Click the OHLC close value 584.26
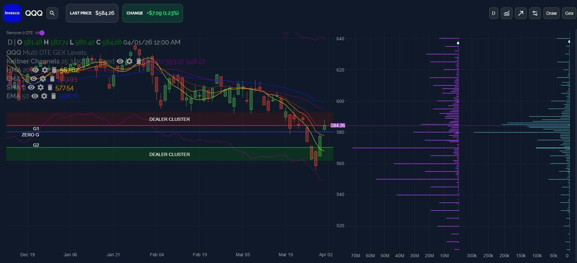577x263 pixels. click(x=112, y=42)
